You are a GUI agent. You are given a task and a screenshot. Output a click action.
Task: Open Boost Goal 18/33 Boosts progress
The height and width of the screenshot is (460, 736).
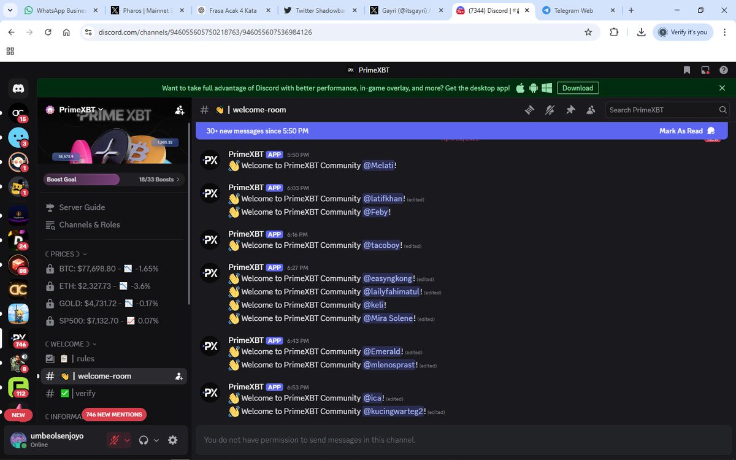tap(113, 180)
